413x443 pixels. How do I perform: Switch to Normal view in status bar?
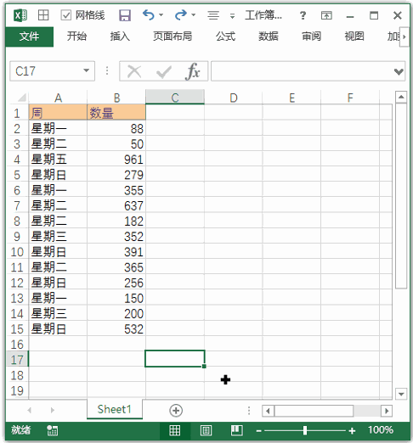174,430
